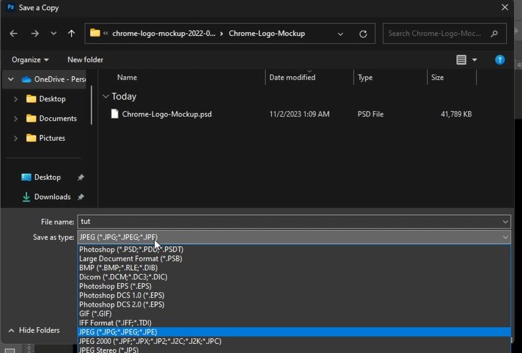Expand the OneDrive Desktop folder node
This screenshot has width=522, height=353.
tap(15, 99)
